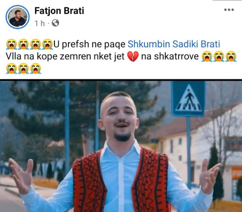Screen dimensions: 242x212
Task: Open Fatjon Brati's profile picture
Action: 18,17
